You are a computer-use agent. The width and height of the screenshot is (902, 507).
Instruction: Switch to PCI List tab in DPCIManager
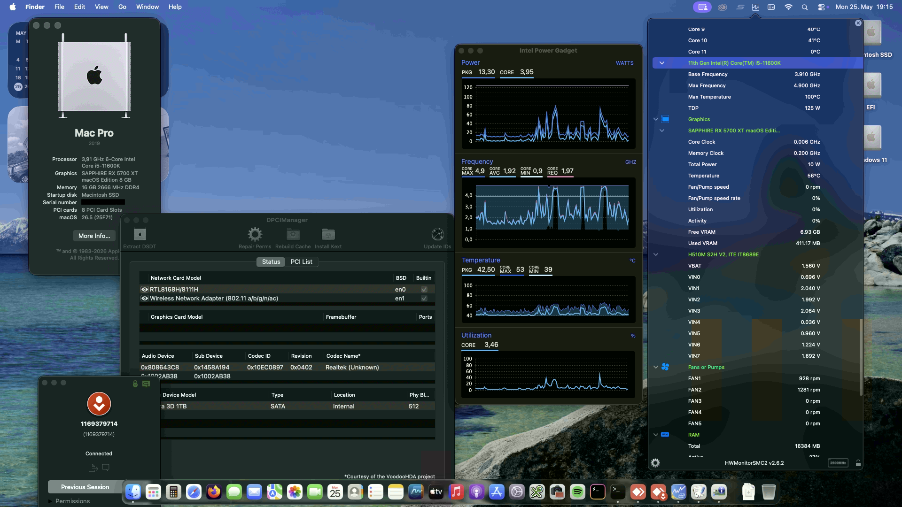(x=301, y=262)
